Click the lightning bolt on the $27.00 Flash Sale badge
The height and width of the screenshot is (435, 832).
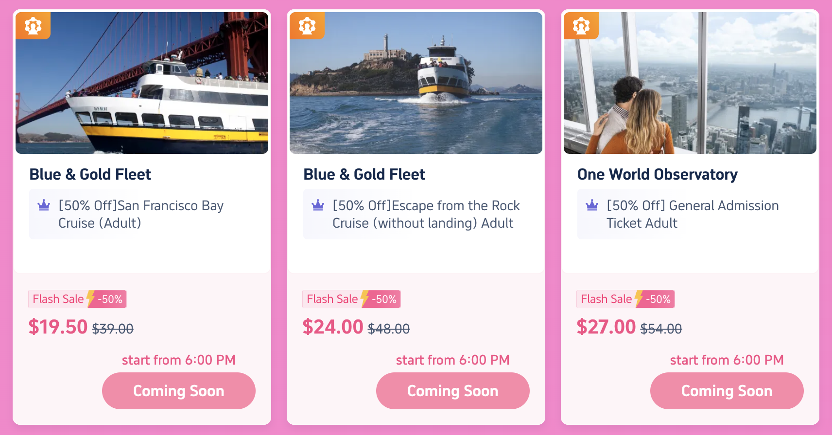[x=639, y=299]
